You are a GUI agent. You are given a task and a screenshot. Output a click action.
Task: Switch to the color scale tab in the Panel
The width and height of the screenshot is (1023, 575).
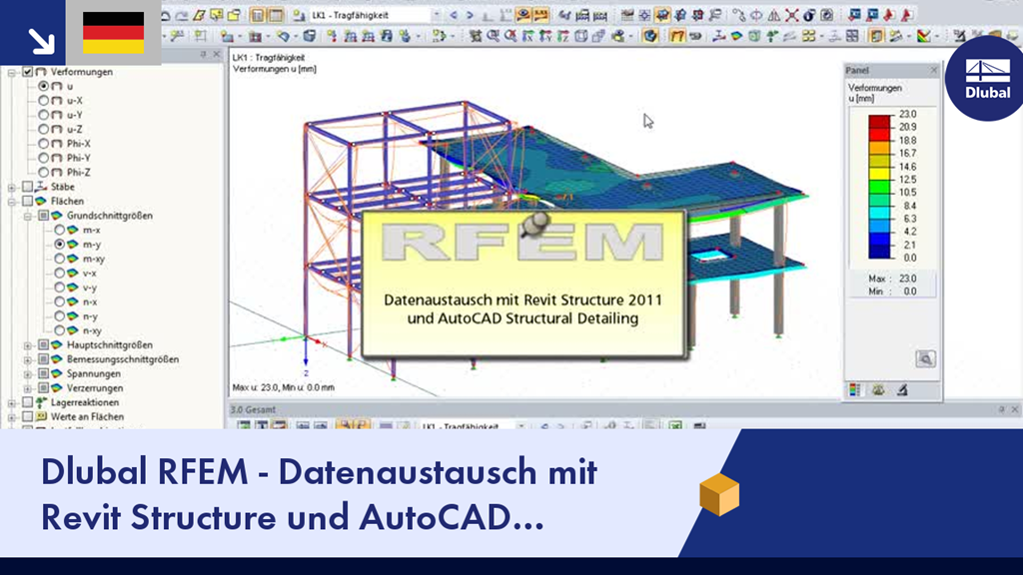[854, 390]
